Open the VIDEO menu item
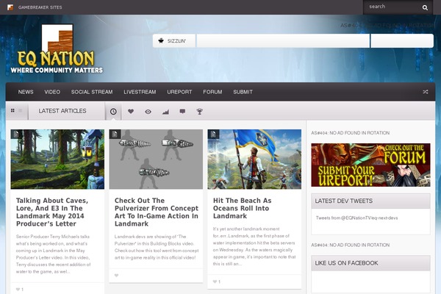Viewport: 441px width, 294px height. click(52, 92)
